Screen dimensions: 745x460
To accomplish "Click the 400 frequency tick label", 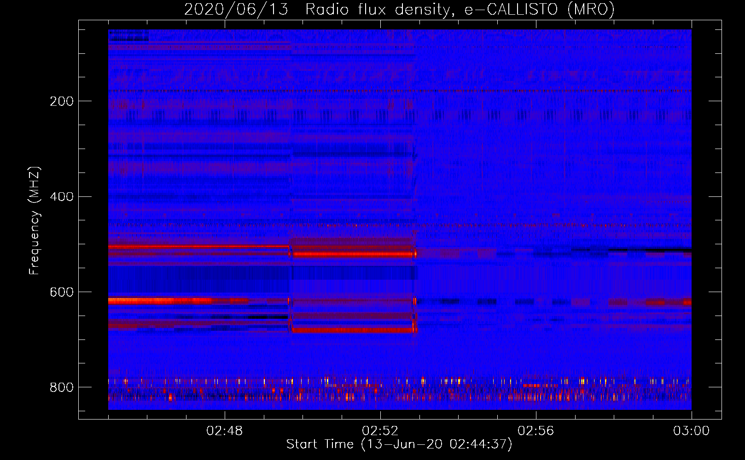I will 62,197.
